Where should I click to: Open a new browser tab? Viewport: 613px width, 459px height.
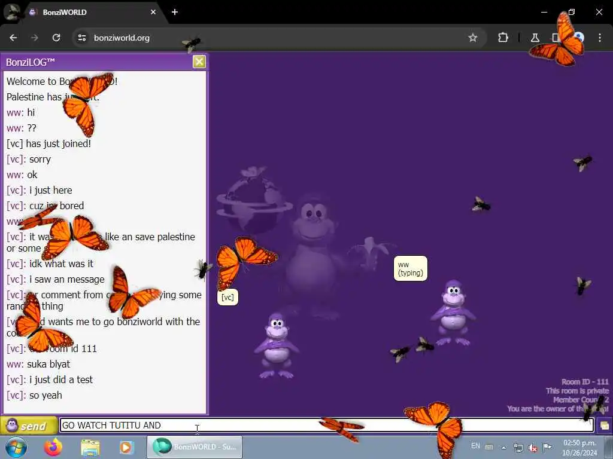[x=175, y=12]
